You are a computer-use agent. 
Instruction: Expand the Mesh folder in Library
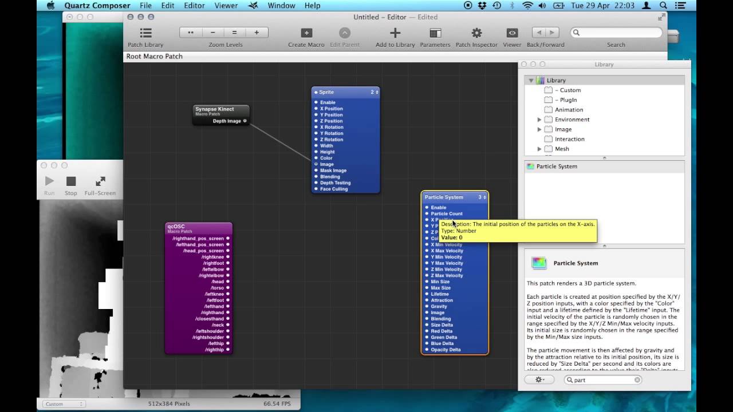(x=539, y=149)
